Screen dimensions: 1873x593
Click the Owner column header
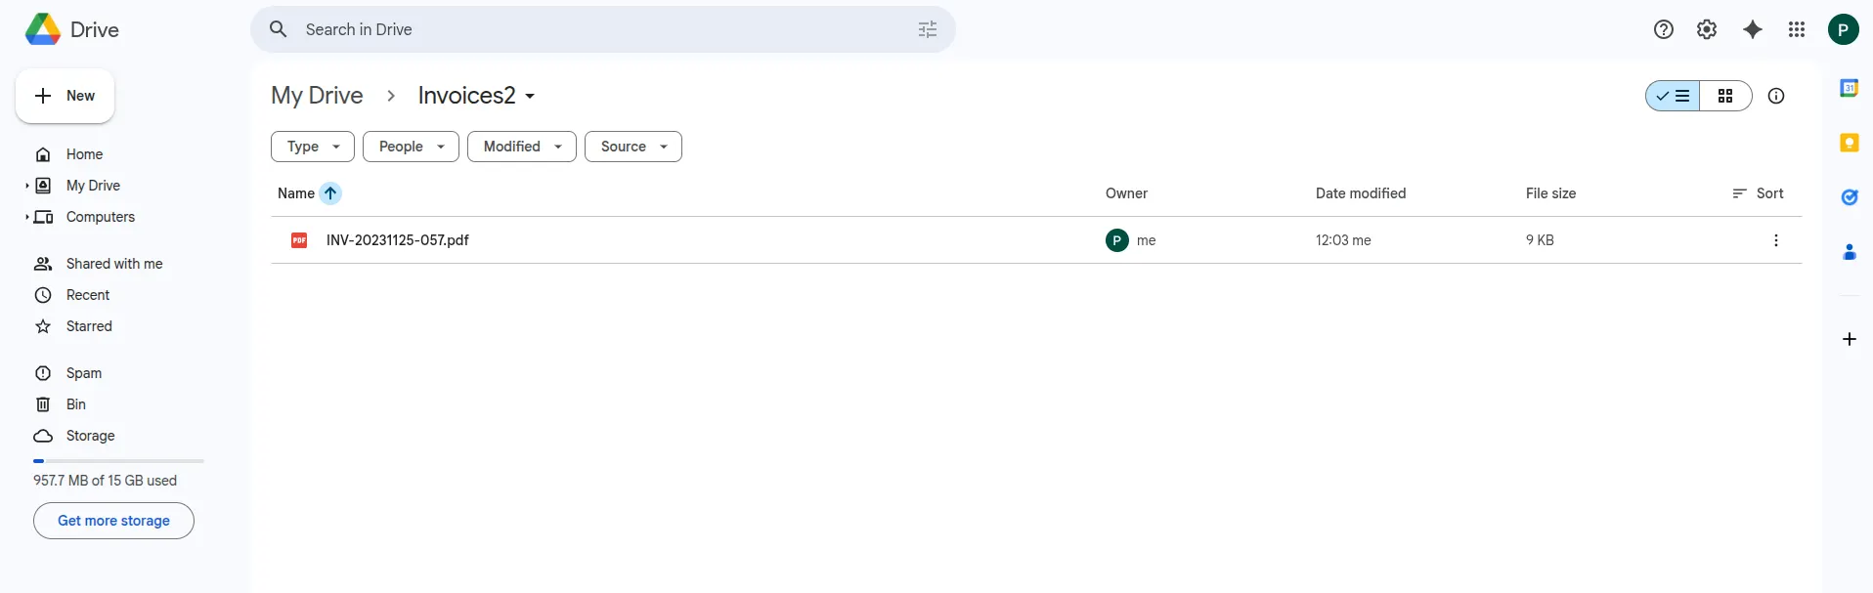[x=1126, y=193]
